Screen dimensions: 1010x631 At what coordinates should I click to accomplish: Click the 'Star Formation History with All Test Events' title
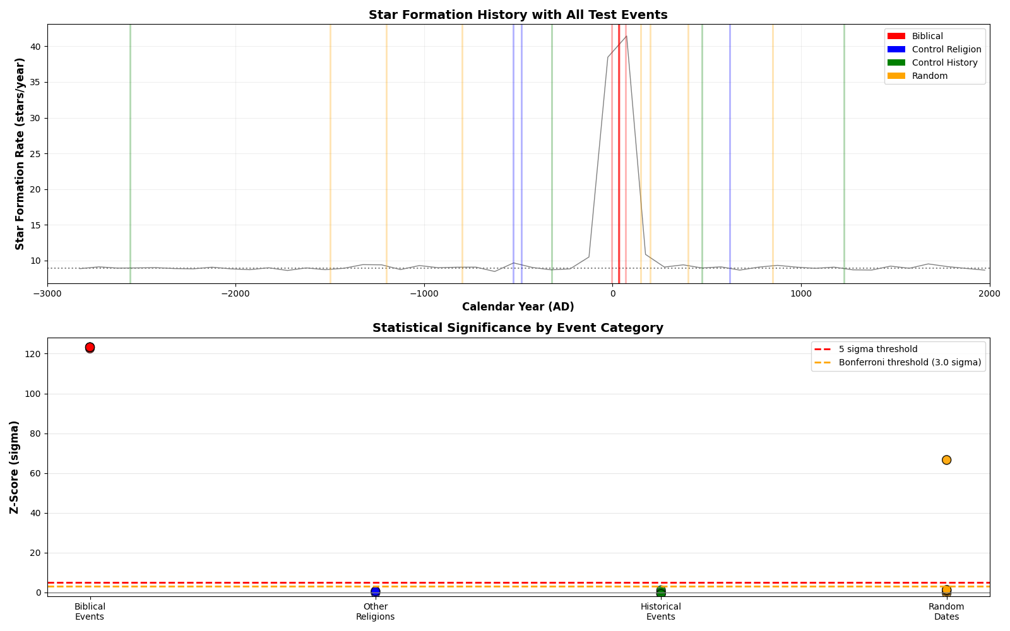click(x=518, y=15)
